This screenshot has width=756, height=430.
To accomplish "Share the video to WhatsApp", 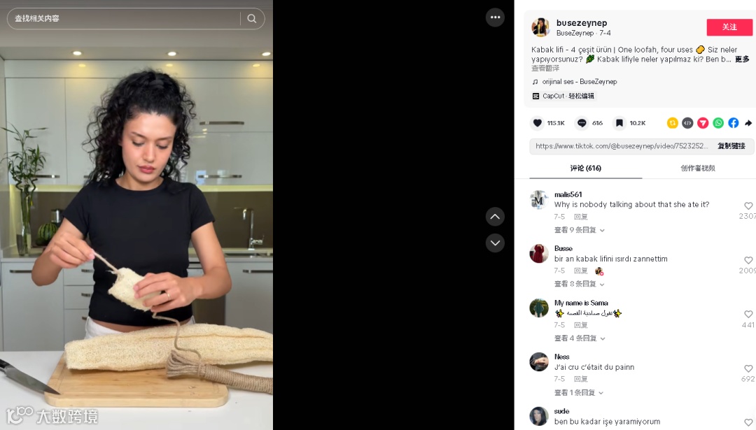I will click(718, 123).
